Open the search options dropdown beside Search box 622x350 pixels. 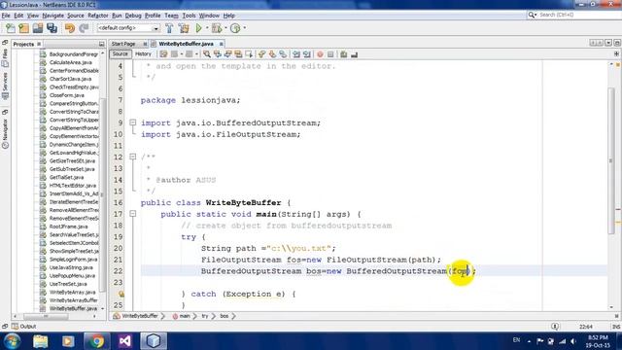(x=532, y=15)
